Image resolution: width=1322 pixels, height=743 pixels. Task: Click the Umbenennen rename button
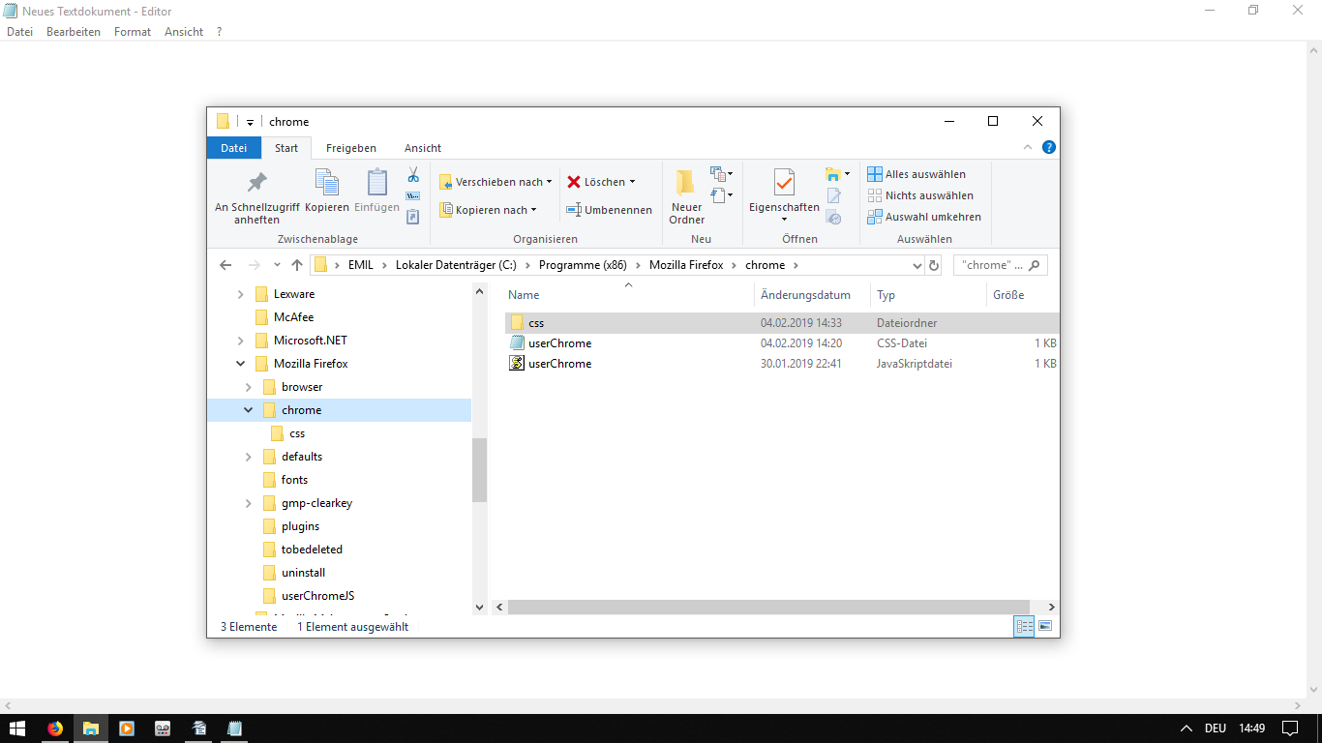[x=610, y=210]
